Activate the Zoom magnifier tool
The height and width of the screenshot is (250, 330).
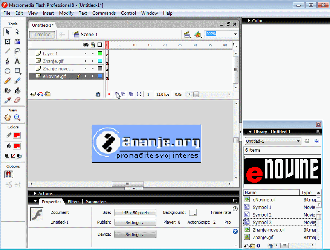pos(17,117)
